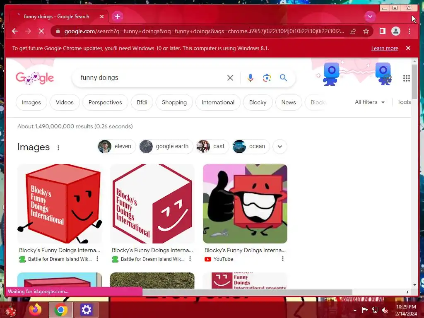This screenshot has height=318, width=424.
Task: Click the horizontal scrollbar right arrow
Action: pyautogui.click(x=408, y=292)
